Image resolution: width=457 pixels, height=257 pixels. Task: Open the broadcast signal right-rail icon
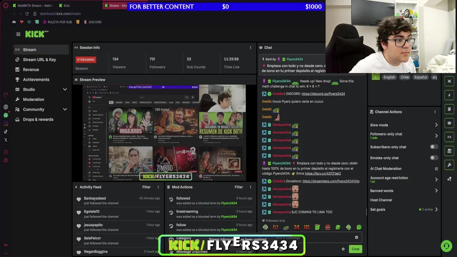click(x=449, y=137)
